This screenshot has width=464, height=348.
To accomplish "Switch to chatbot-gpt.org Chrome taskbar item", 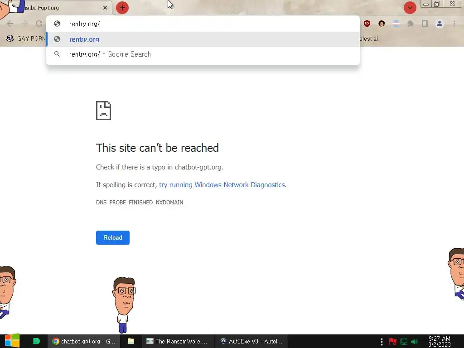I will 84,341.
